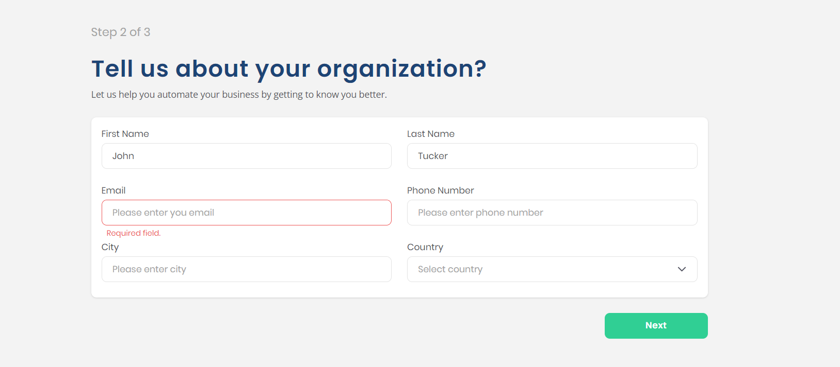This screenshot has height=367, width=840.
Task: Click the City input field
Action: [246, 269]
